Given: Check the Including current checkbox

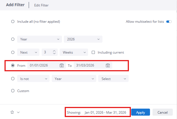Looking at the screenshot, I should point(93,52).
